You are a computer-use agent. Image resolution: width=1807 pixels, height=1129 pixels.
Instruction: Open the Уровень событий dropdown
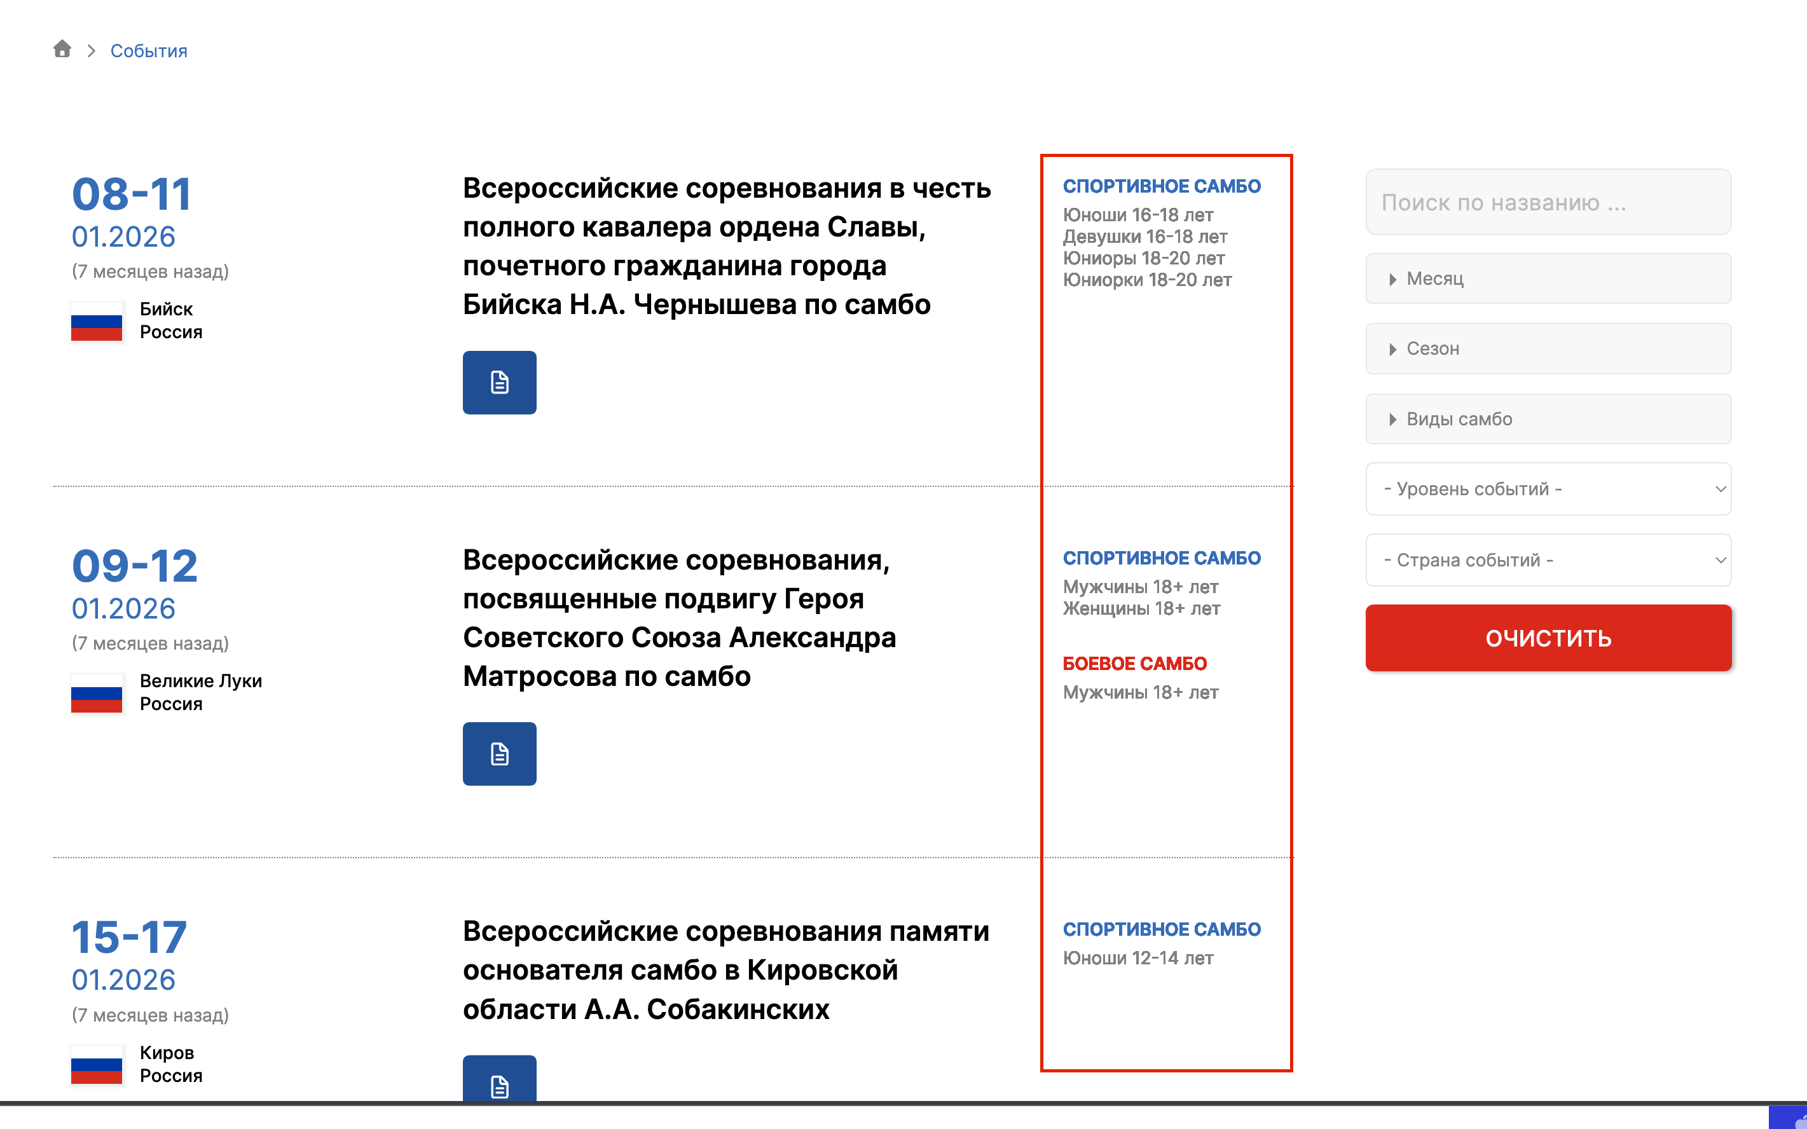click(1548, 489)
